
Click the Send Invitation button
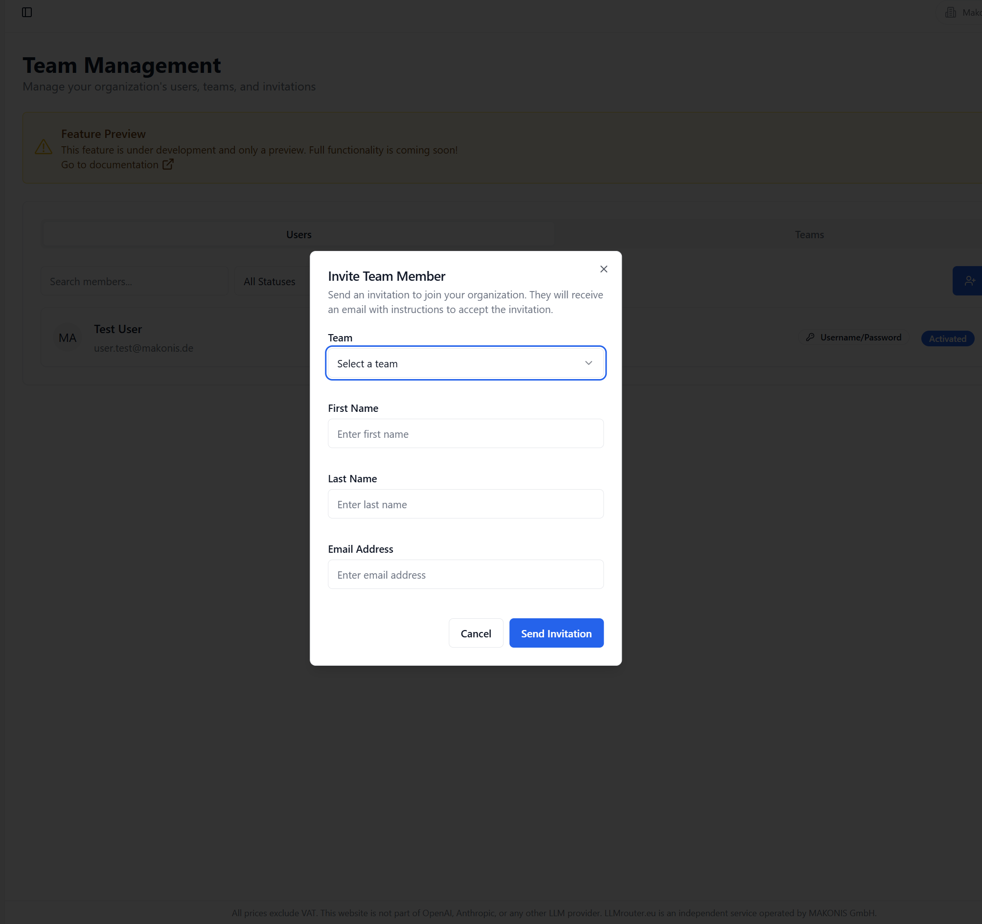[556, 633]
